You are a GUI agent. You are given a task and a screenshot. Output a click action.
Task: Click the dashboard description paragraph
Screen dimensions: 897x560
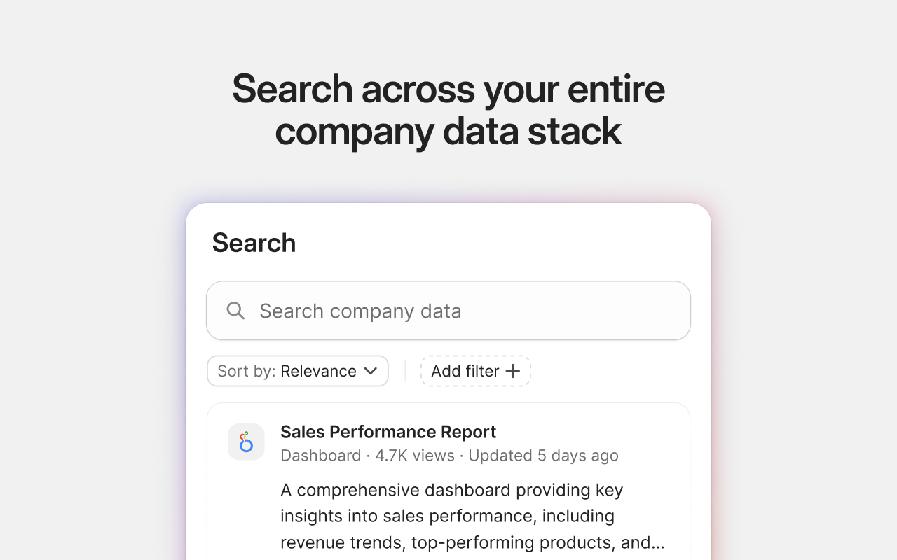472,516
